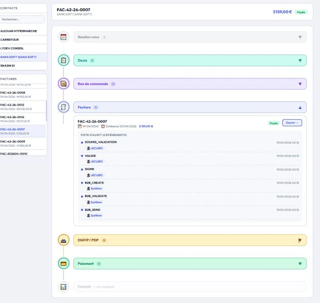Click the user icon under SIGNE event

[88, 175]
